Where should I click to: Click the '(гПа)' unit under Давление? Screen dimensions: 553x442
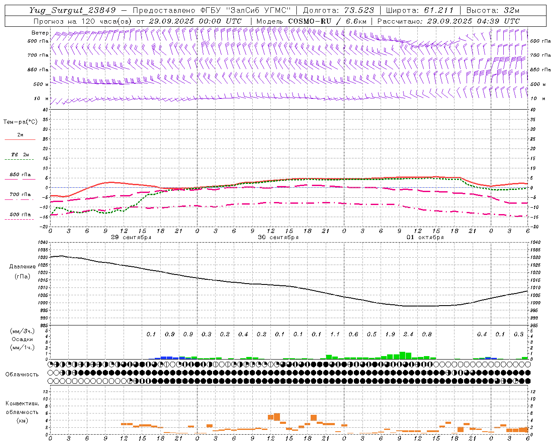coord(22,277)
